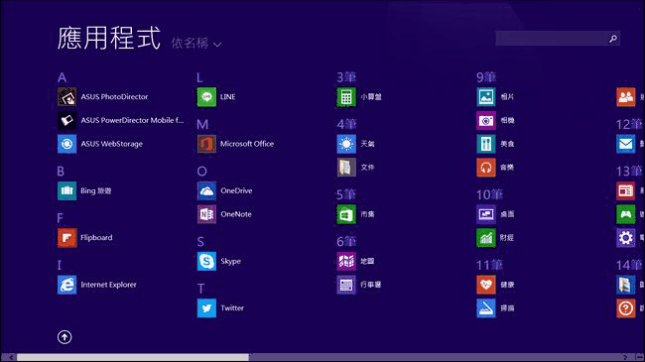Click the '13筆' group header
The height and width of the screenshot is (362, 645).
pos(629,172)
